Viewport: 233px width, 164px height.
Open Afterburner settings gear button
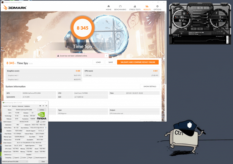(194, 29)
